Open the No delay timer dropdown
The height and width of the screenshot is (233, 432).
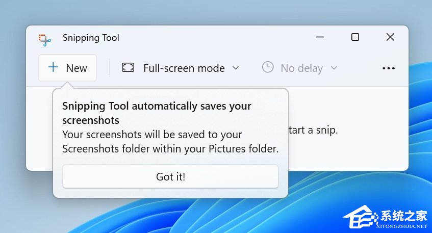click(x=301, y=68)
